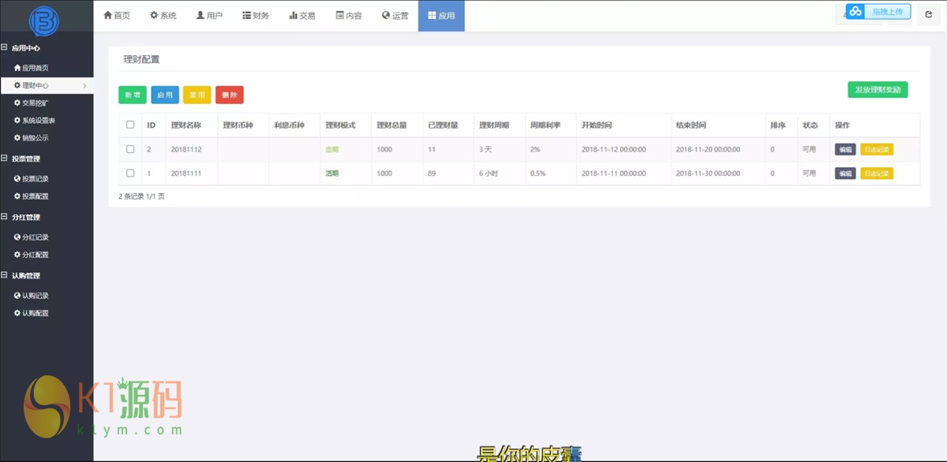The width and height of the screenshot is (947, 462).
Task: Click the green 新增 button
Action: click(133, 95)
